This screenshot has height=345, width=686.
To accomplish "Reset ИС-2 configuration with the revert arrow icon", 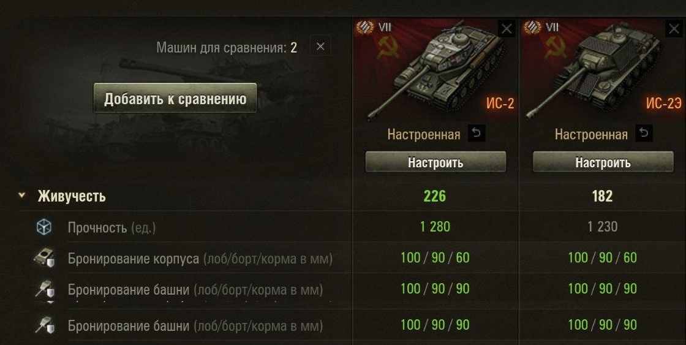I will coord(477,133).
